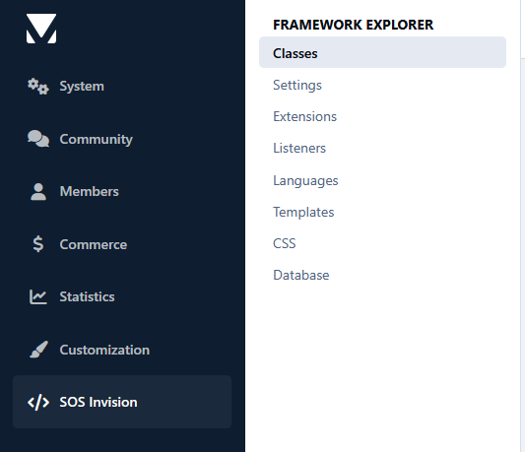525x452 pixels.
Task: Click the Members person icon
Action: pos(38,191)
